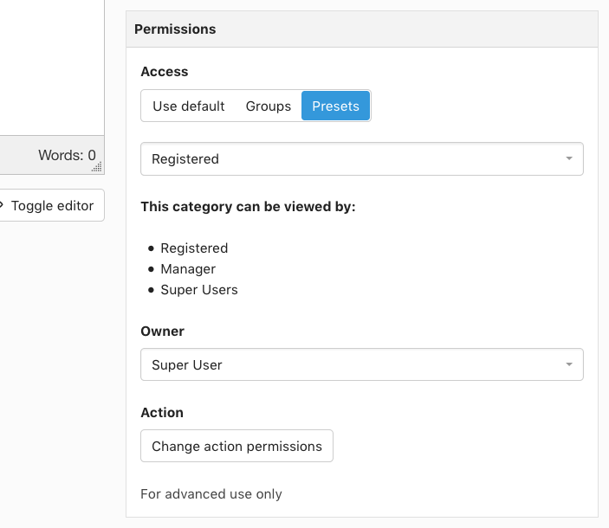Click the Toggle editor button

click(51, 205)
